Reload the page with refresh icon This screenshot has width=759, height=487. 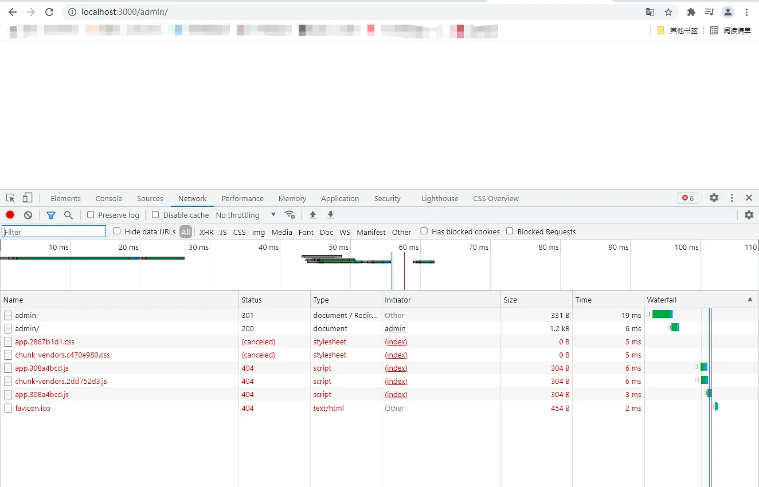coord(49,12)
